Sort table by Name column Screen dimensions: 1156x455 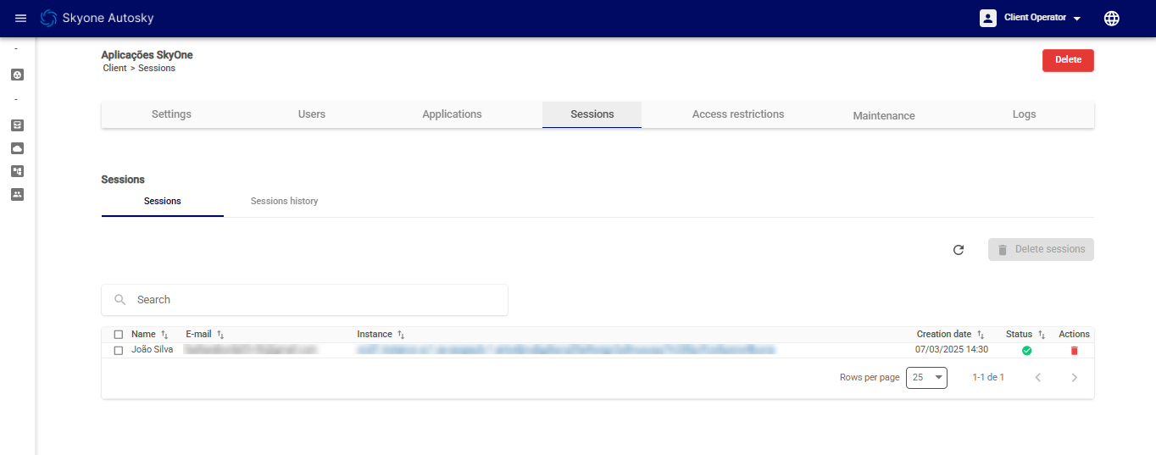click(x=164, y=335)
